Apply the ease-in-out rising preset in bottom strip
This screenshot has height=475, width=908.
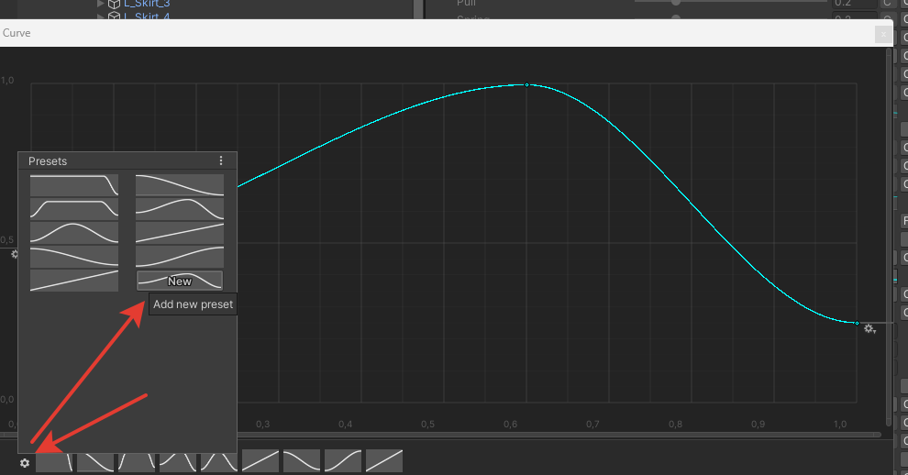343,460
